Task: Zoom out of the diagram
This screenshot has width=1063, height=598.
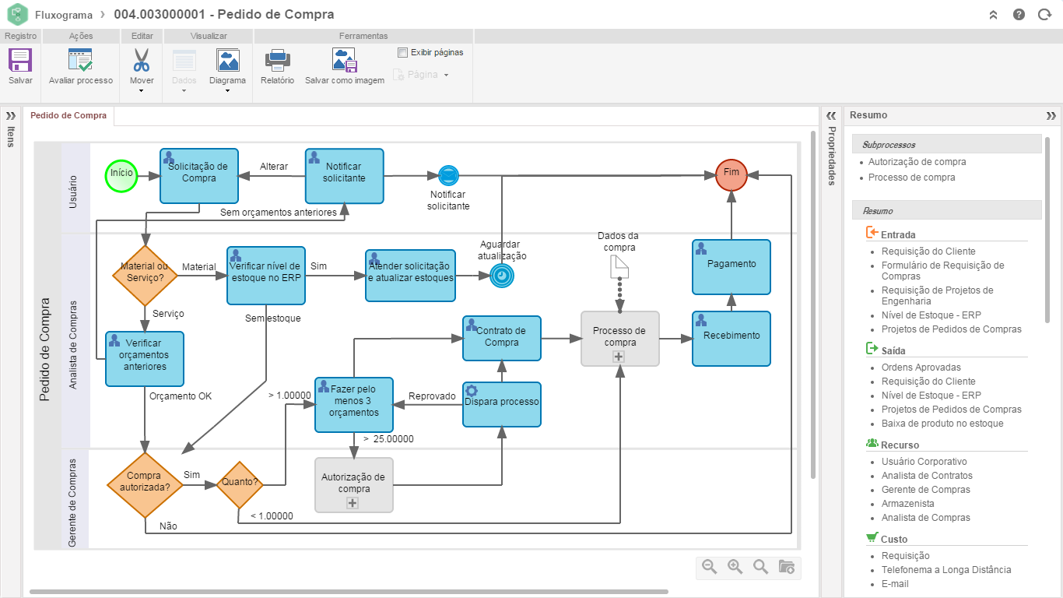Action: pyautogui.click(x=709, y=567)
